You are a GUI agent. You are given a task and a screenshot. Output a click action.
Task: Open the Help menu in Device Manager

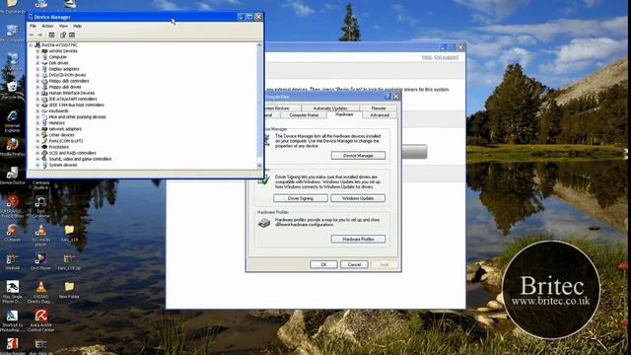click(77, 27)
